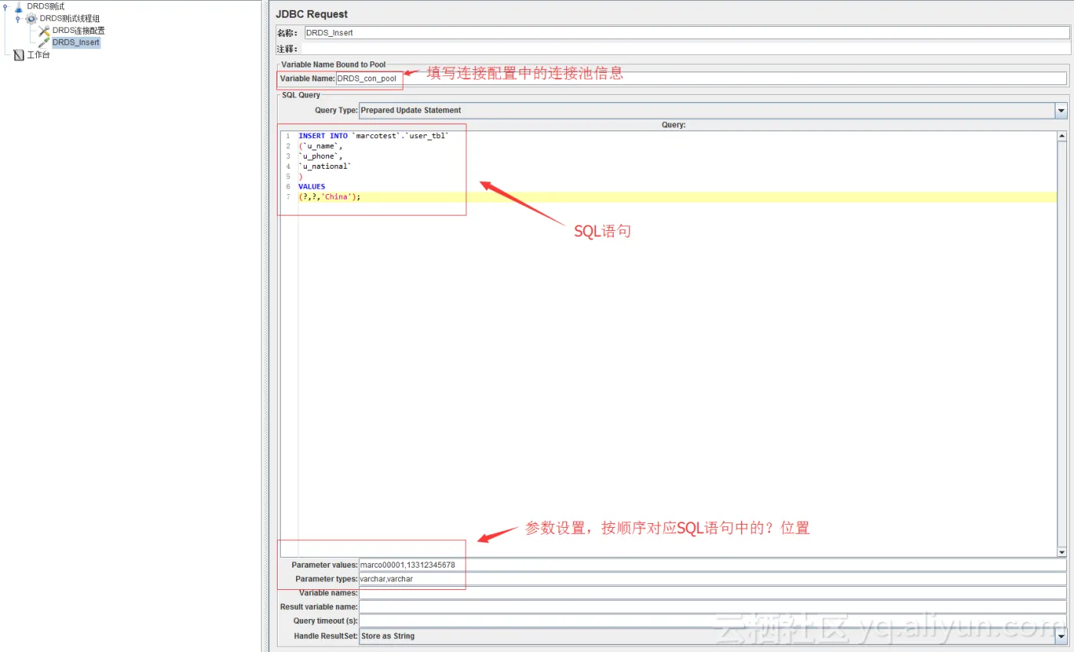Click the Query timeout field
Image resolution: width=1074 pixels, height=652 pixels.
(x=713, y=621)
